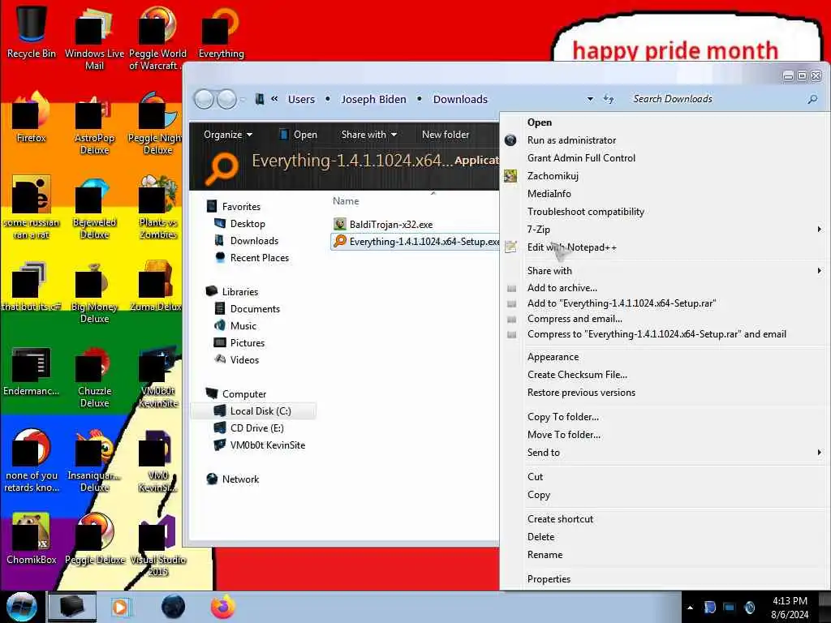Select Endermanc... desktop icon

pyautogui.click(x=32, y=371)
